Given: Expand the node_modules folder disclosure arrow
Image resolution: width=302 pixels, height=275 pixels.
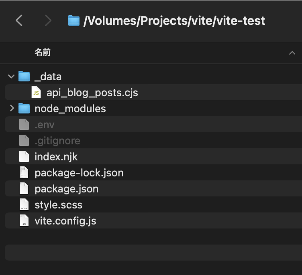Looking at the screenshot, I should [11, 108].
